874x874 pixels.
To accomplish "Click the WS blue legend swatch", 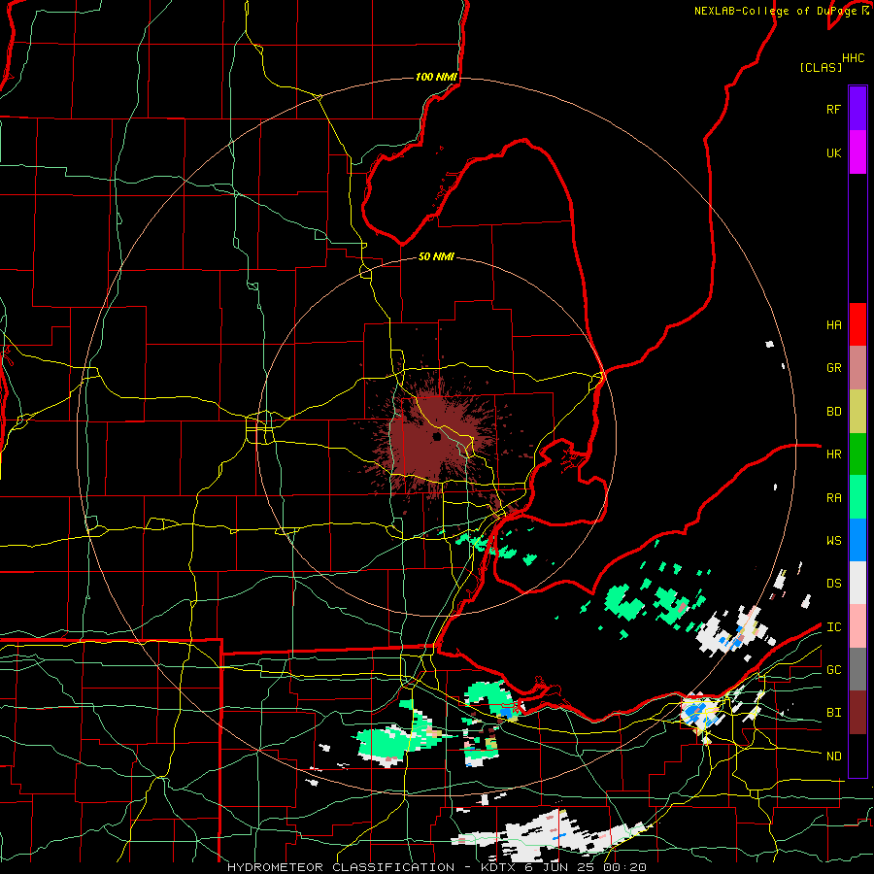I will 857,540.
